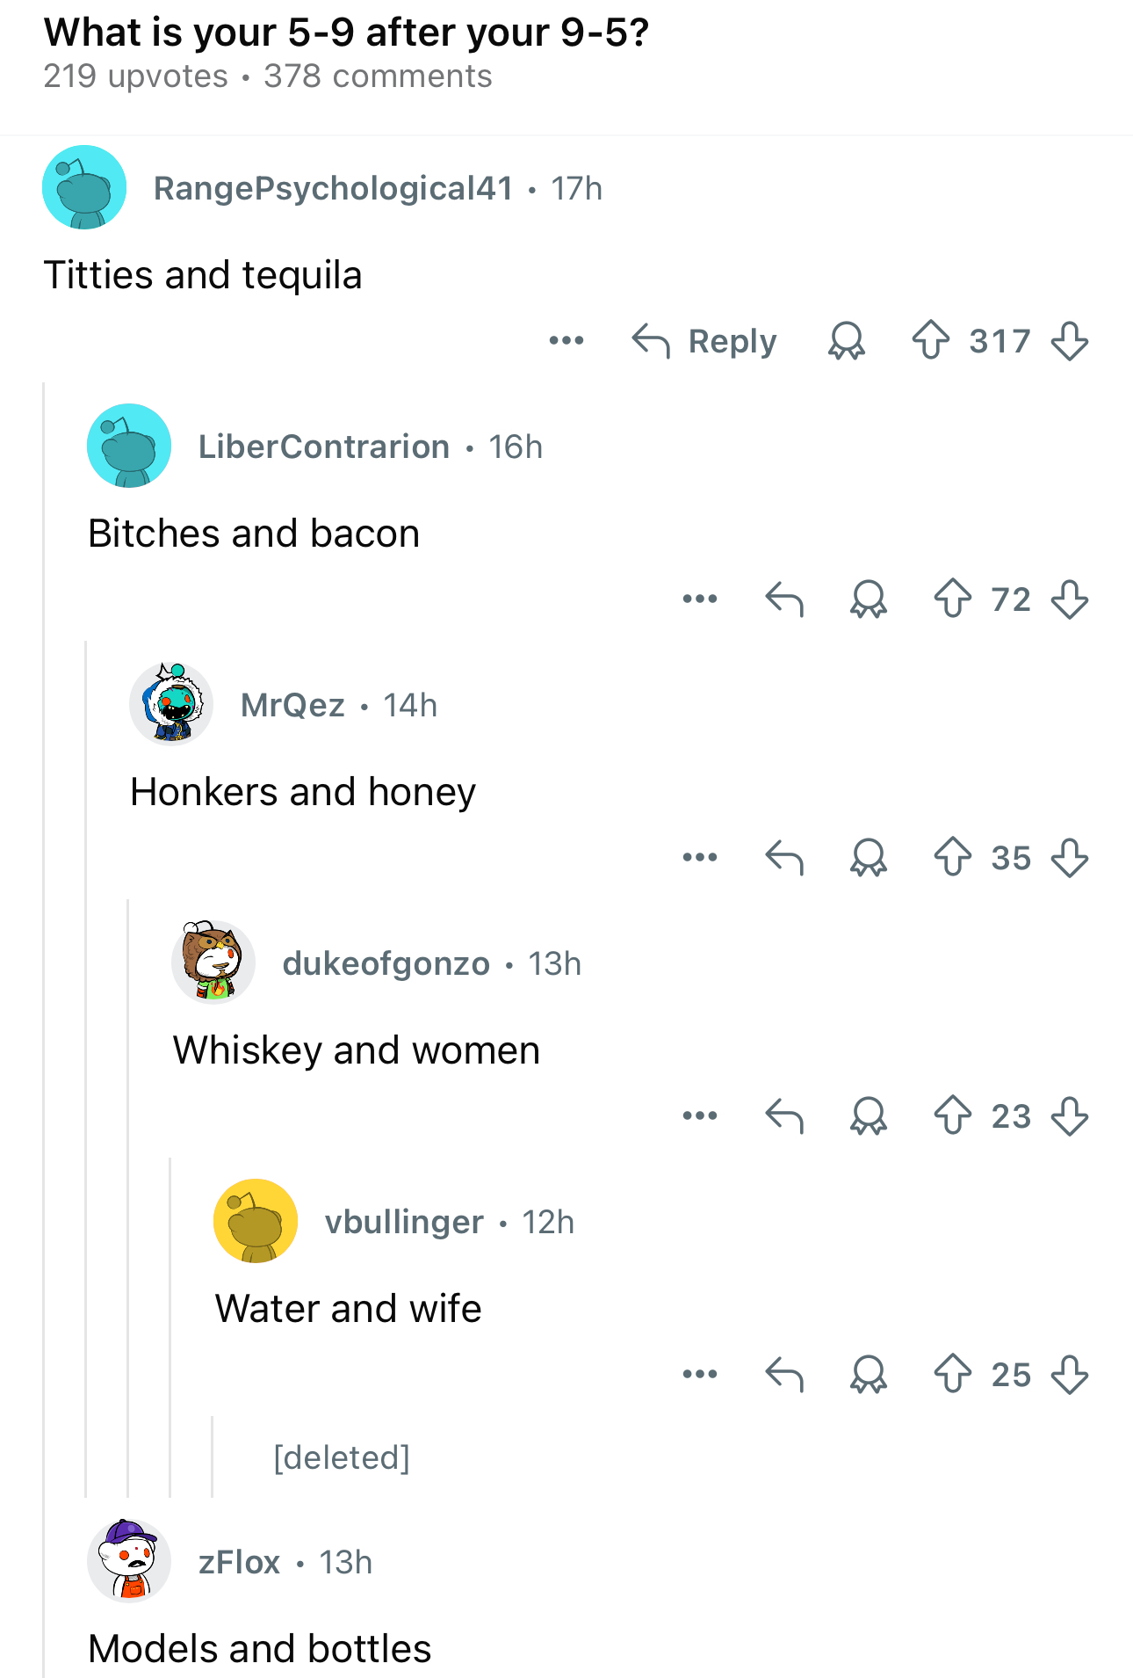Upvote LiberContrarion's bacon comment
The width and height of the screenshot is (1133, 1678).
click(953, 599)
